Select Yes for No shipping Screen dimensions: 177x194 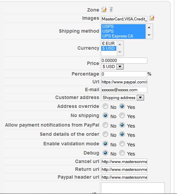[122, 116]
